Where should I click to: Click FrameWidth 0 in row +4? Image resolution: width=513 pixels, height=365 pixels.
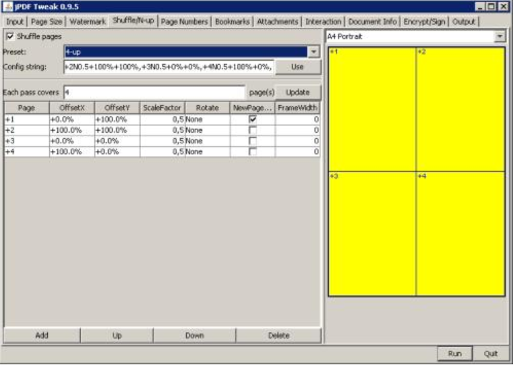pyautogui.click(x=297, y=152)
